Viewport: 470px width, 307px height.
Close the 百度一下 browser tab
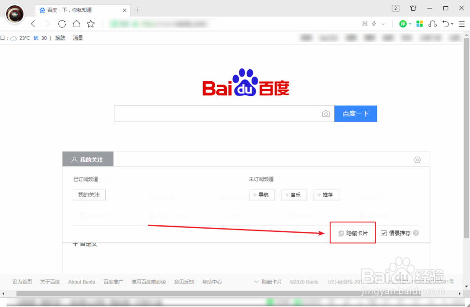[x=125, y=10]
